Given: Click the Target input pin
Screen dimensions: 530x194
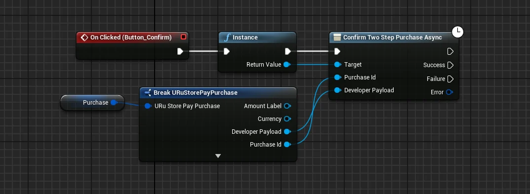Looking at the screenshot, I should (x=337, y=65).
